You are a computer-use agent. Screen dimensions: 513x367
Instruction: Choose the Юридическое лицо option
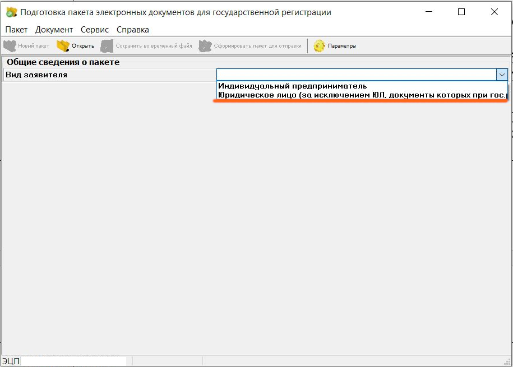pyautogui.click(x=362, y=96)
